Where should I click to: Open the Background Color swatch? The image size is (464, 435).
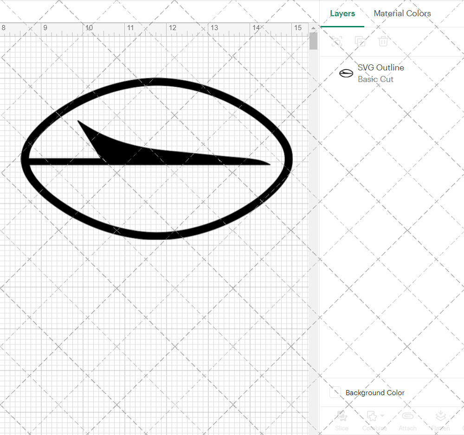click(x=335, y=392)
